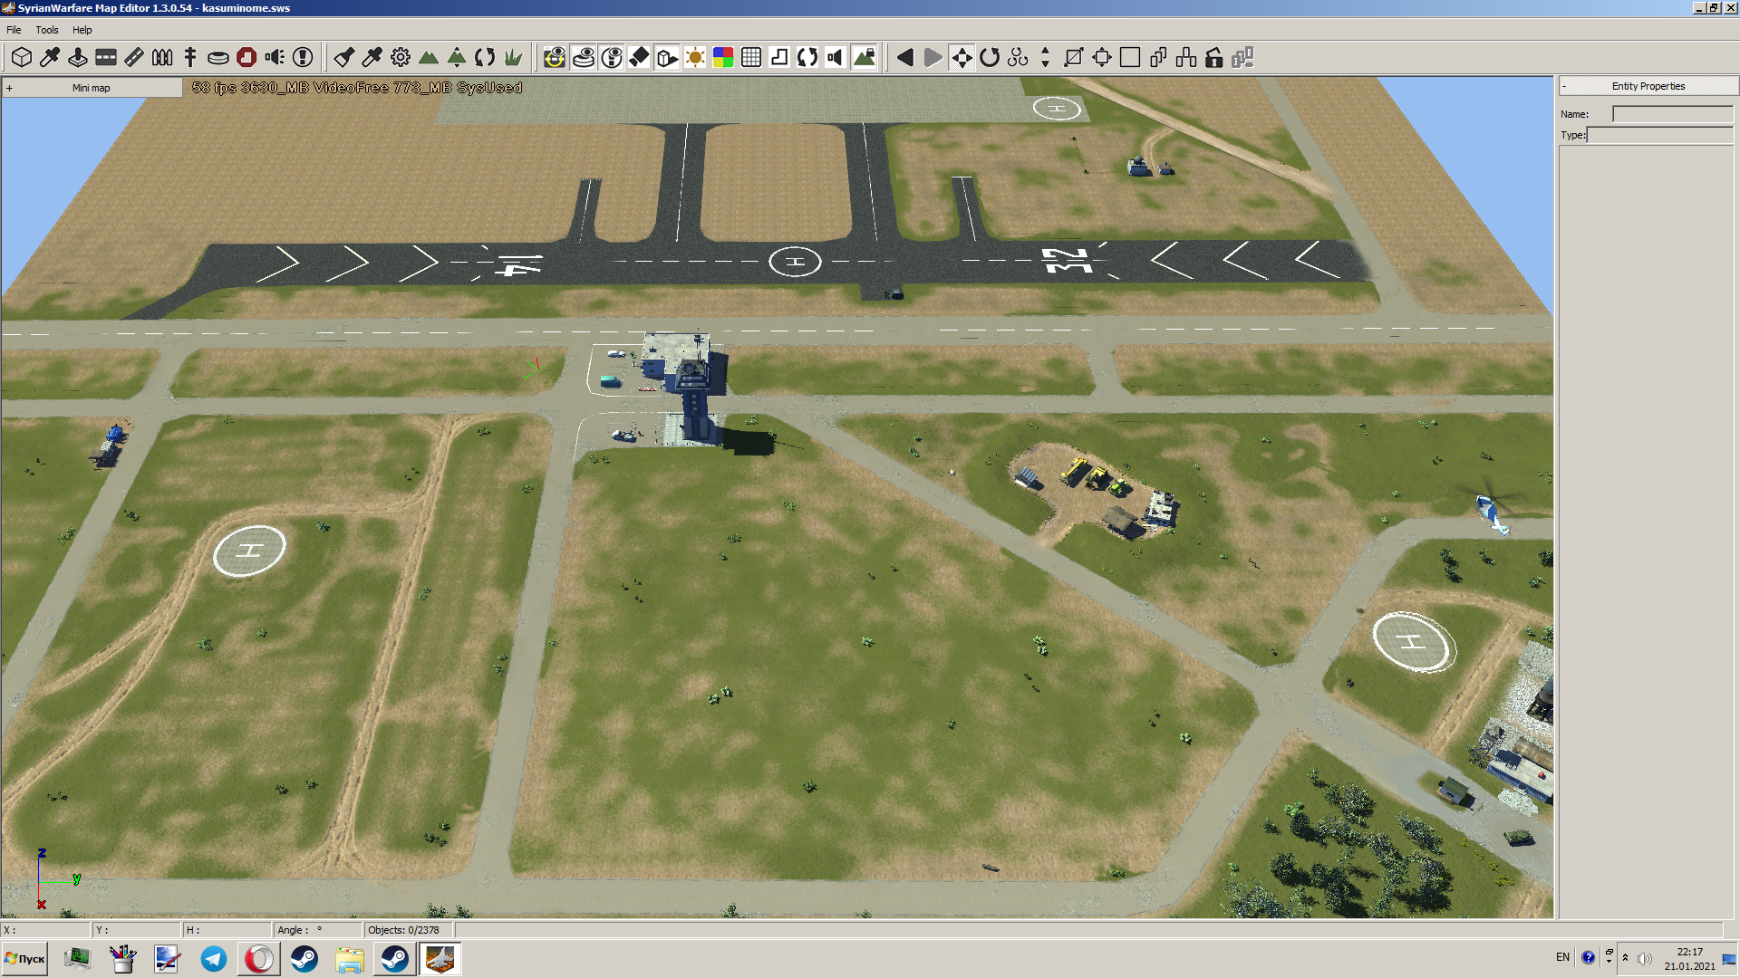The image size is (1740, 978).
Task: Collapse the Entity Properties panel
Action: tap(1564, 86)
